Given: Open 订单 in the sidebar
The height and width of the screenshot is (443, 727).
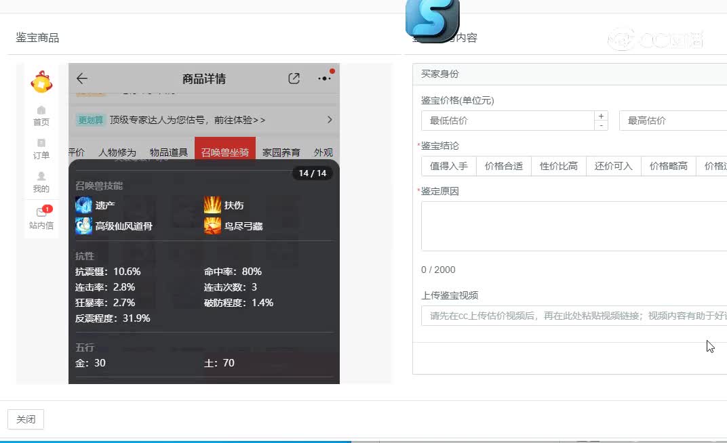Looking at the screenshot, I should (41, 149).
